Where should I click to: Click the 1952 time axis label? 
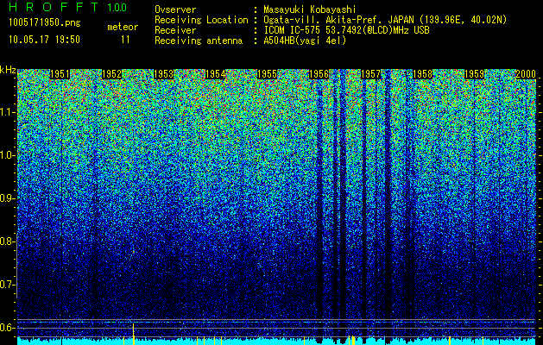(x=112, y=74)
